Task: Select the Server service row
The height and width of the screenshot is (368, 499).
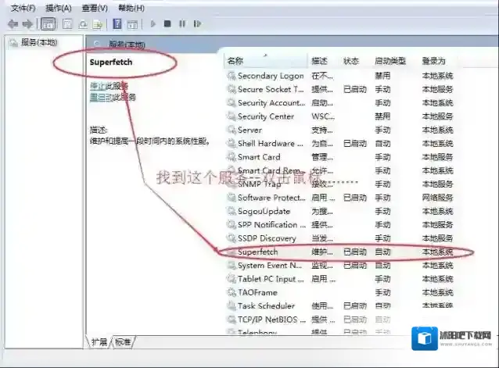Action: click(340, 130)
